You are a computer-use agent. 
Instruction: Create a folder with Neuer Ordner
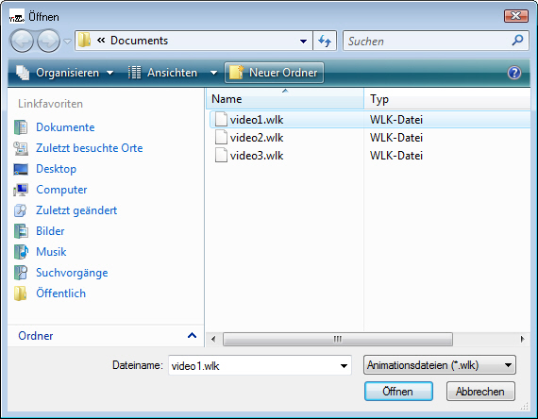point(274,73)
